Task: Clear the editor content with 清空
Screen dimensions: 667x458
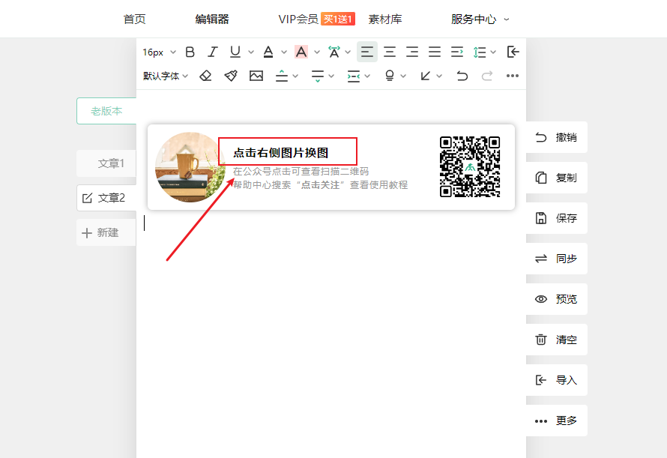Action: tap(556, 340)
